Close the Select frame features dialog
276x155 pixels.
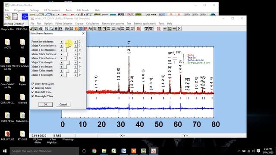coord(83,34)
